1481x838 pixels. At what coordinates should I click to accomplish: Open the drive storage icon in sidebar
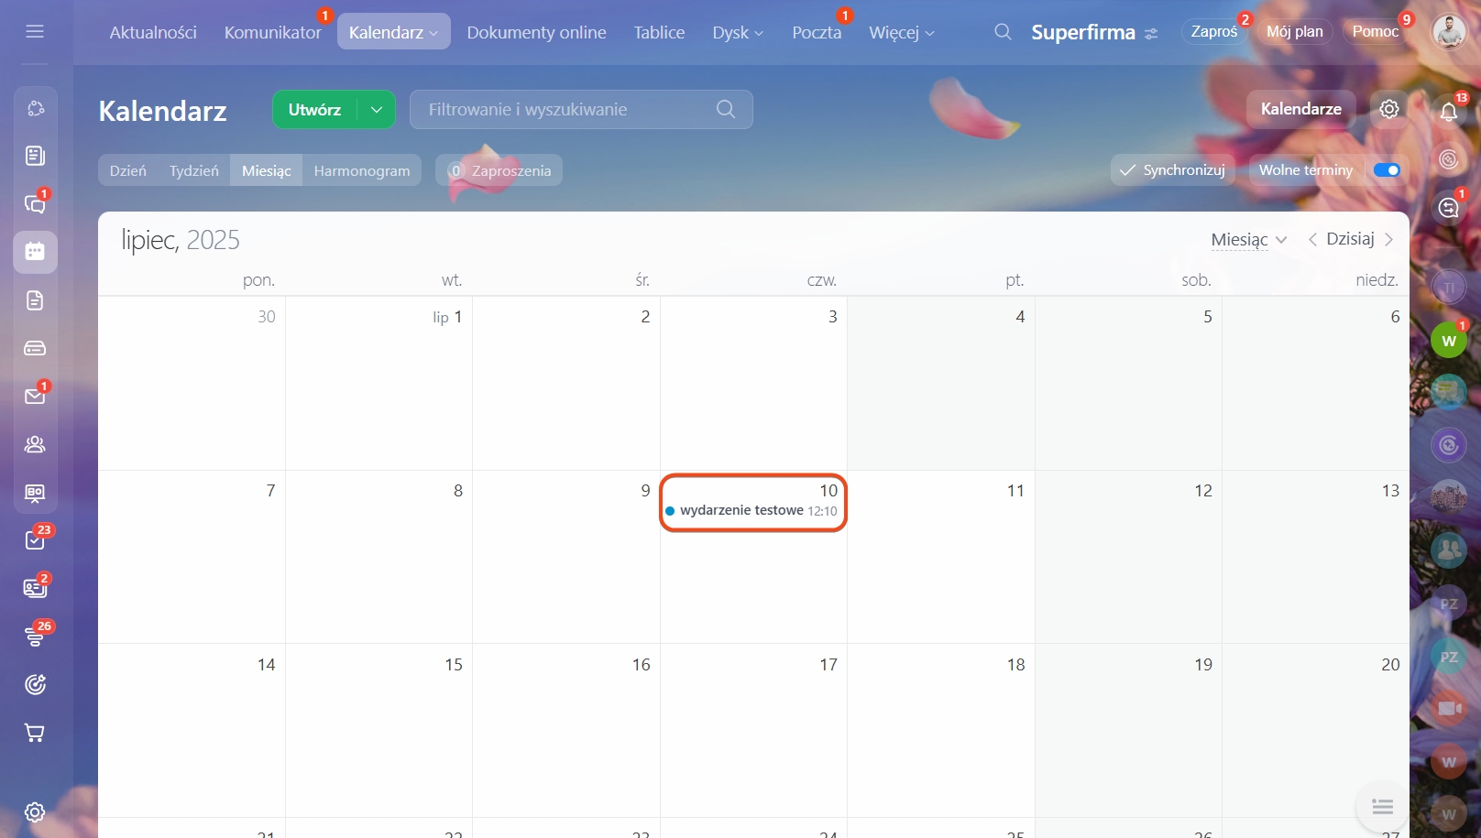[x=35, y=348]
